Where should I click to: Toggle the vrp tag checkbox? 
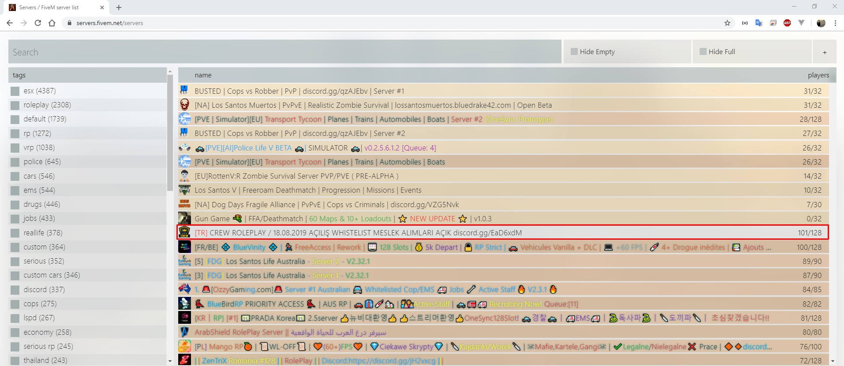tap(15, 148)
